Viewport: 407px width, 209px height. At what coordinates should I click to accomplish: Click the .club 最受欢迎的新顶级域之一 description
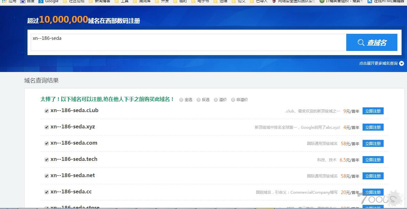(x=313, y=111)
